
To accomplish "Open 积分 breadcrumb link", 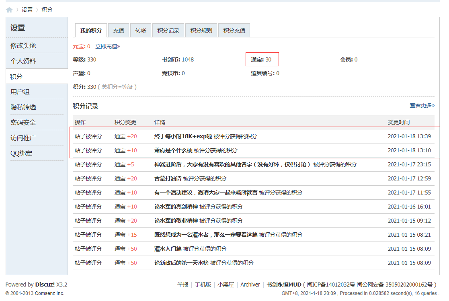I will click(x=47, y=10).
